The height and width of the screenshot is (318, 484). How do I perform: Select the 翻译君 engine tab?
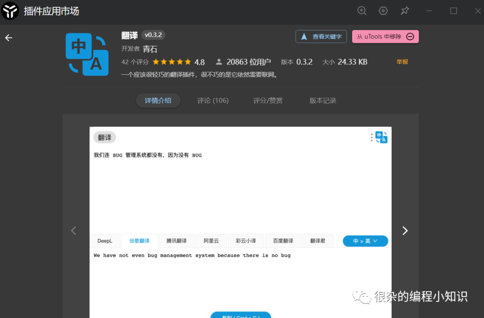(x=318, y=241)
